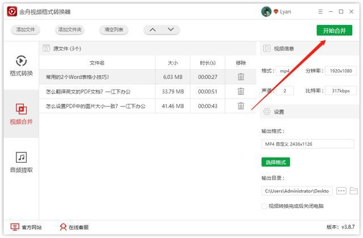Click the 41.46 MB size cell
Screen dimensions: 363x238
pyautogui.click(x=172, y=106)
